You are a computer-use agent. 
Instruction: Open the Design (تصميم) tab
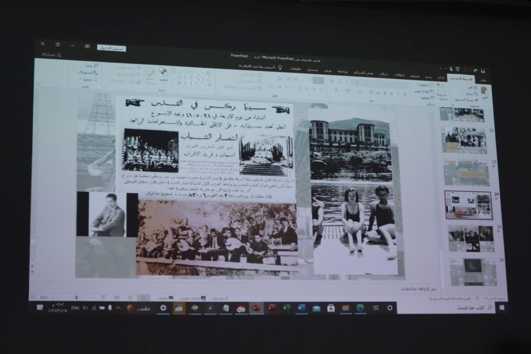415,76
